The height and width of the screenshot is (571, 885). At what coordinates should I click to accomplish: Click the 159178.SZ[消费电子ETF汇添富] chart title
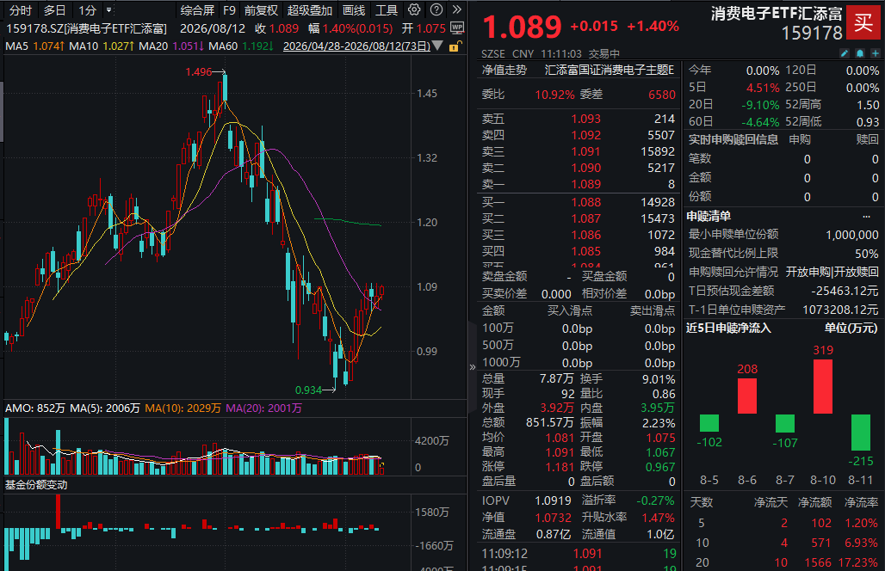(x=87, y=28)
